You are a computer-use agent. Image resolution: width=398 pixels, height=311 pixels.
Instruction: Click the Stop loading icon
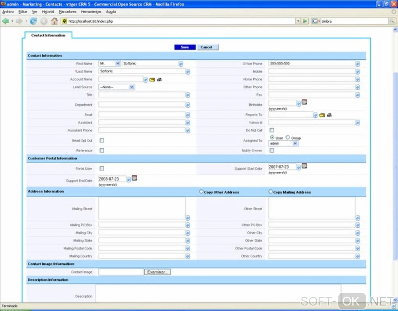click(x=44, y=21)
